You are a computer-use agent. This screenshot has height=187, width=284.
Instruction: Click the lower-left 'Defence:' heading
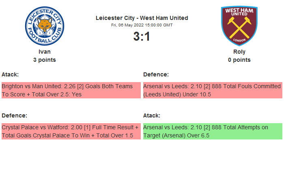point(14,115)
